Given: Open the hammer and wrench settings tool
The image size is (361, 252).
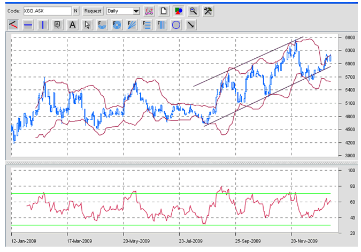Looking at the screenshot, I should pos(209,11).
